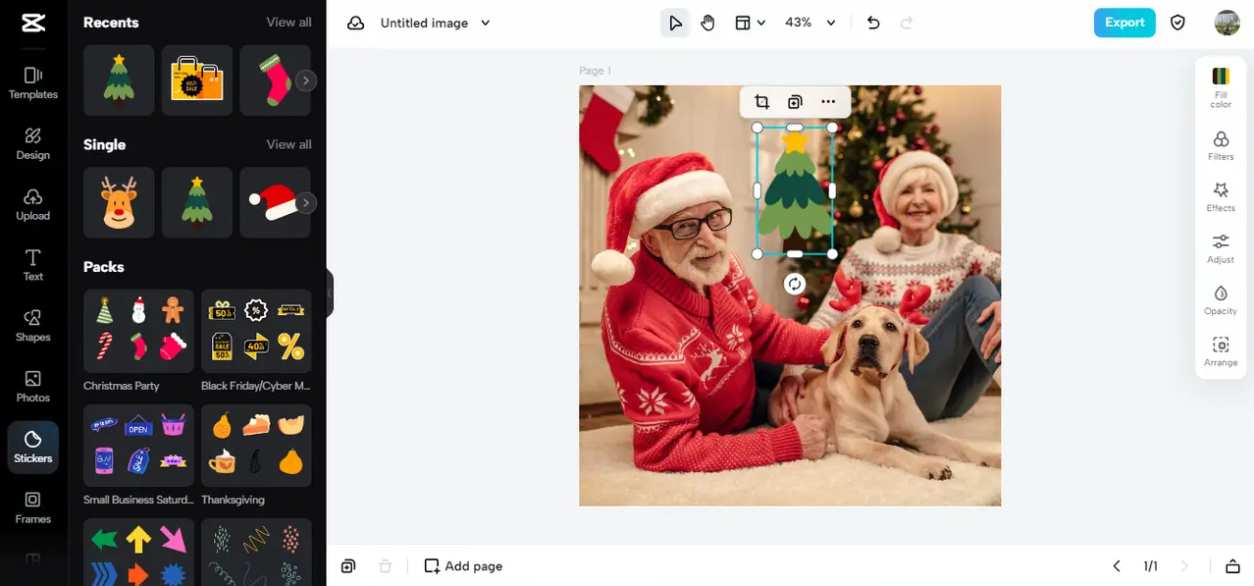
Task: Open the Opacity control
Action: [1221, 299]
